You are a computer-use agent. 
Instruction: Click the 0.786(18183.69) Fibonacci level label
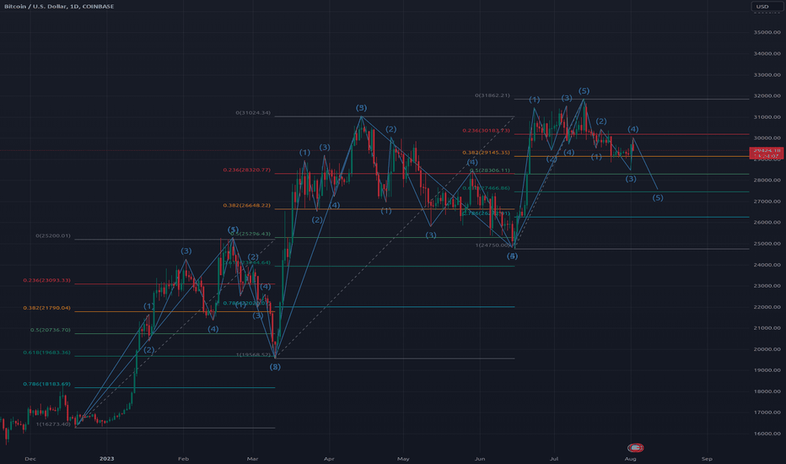click(x=48, y=384)
